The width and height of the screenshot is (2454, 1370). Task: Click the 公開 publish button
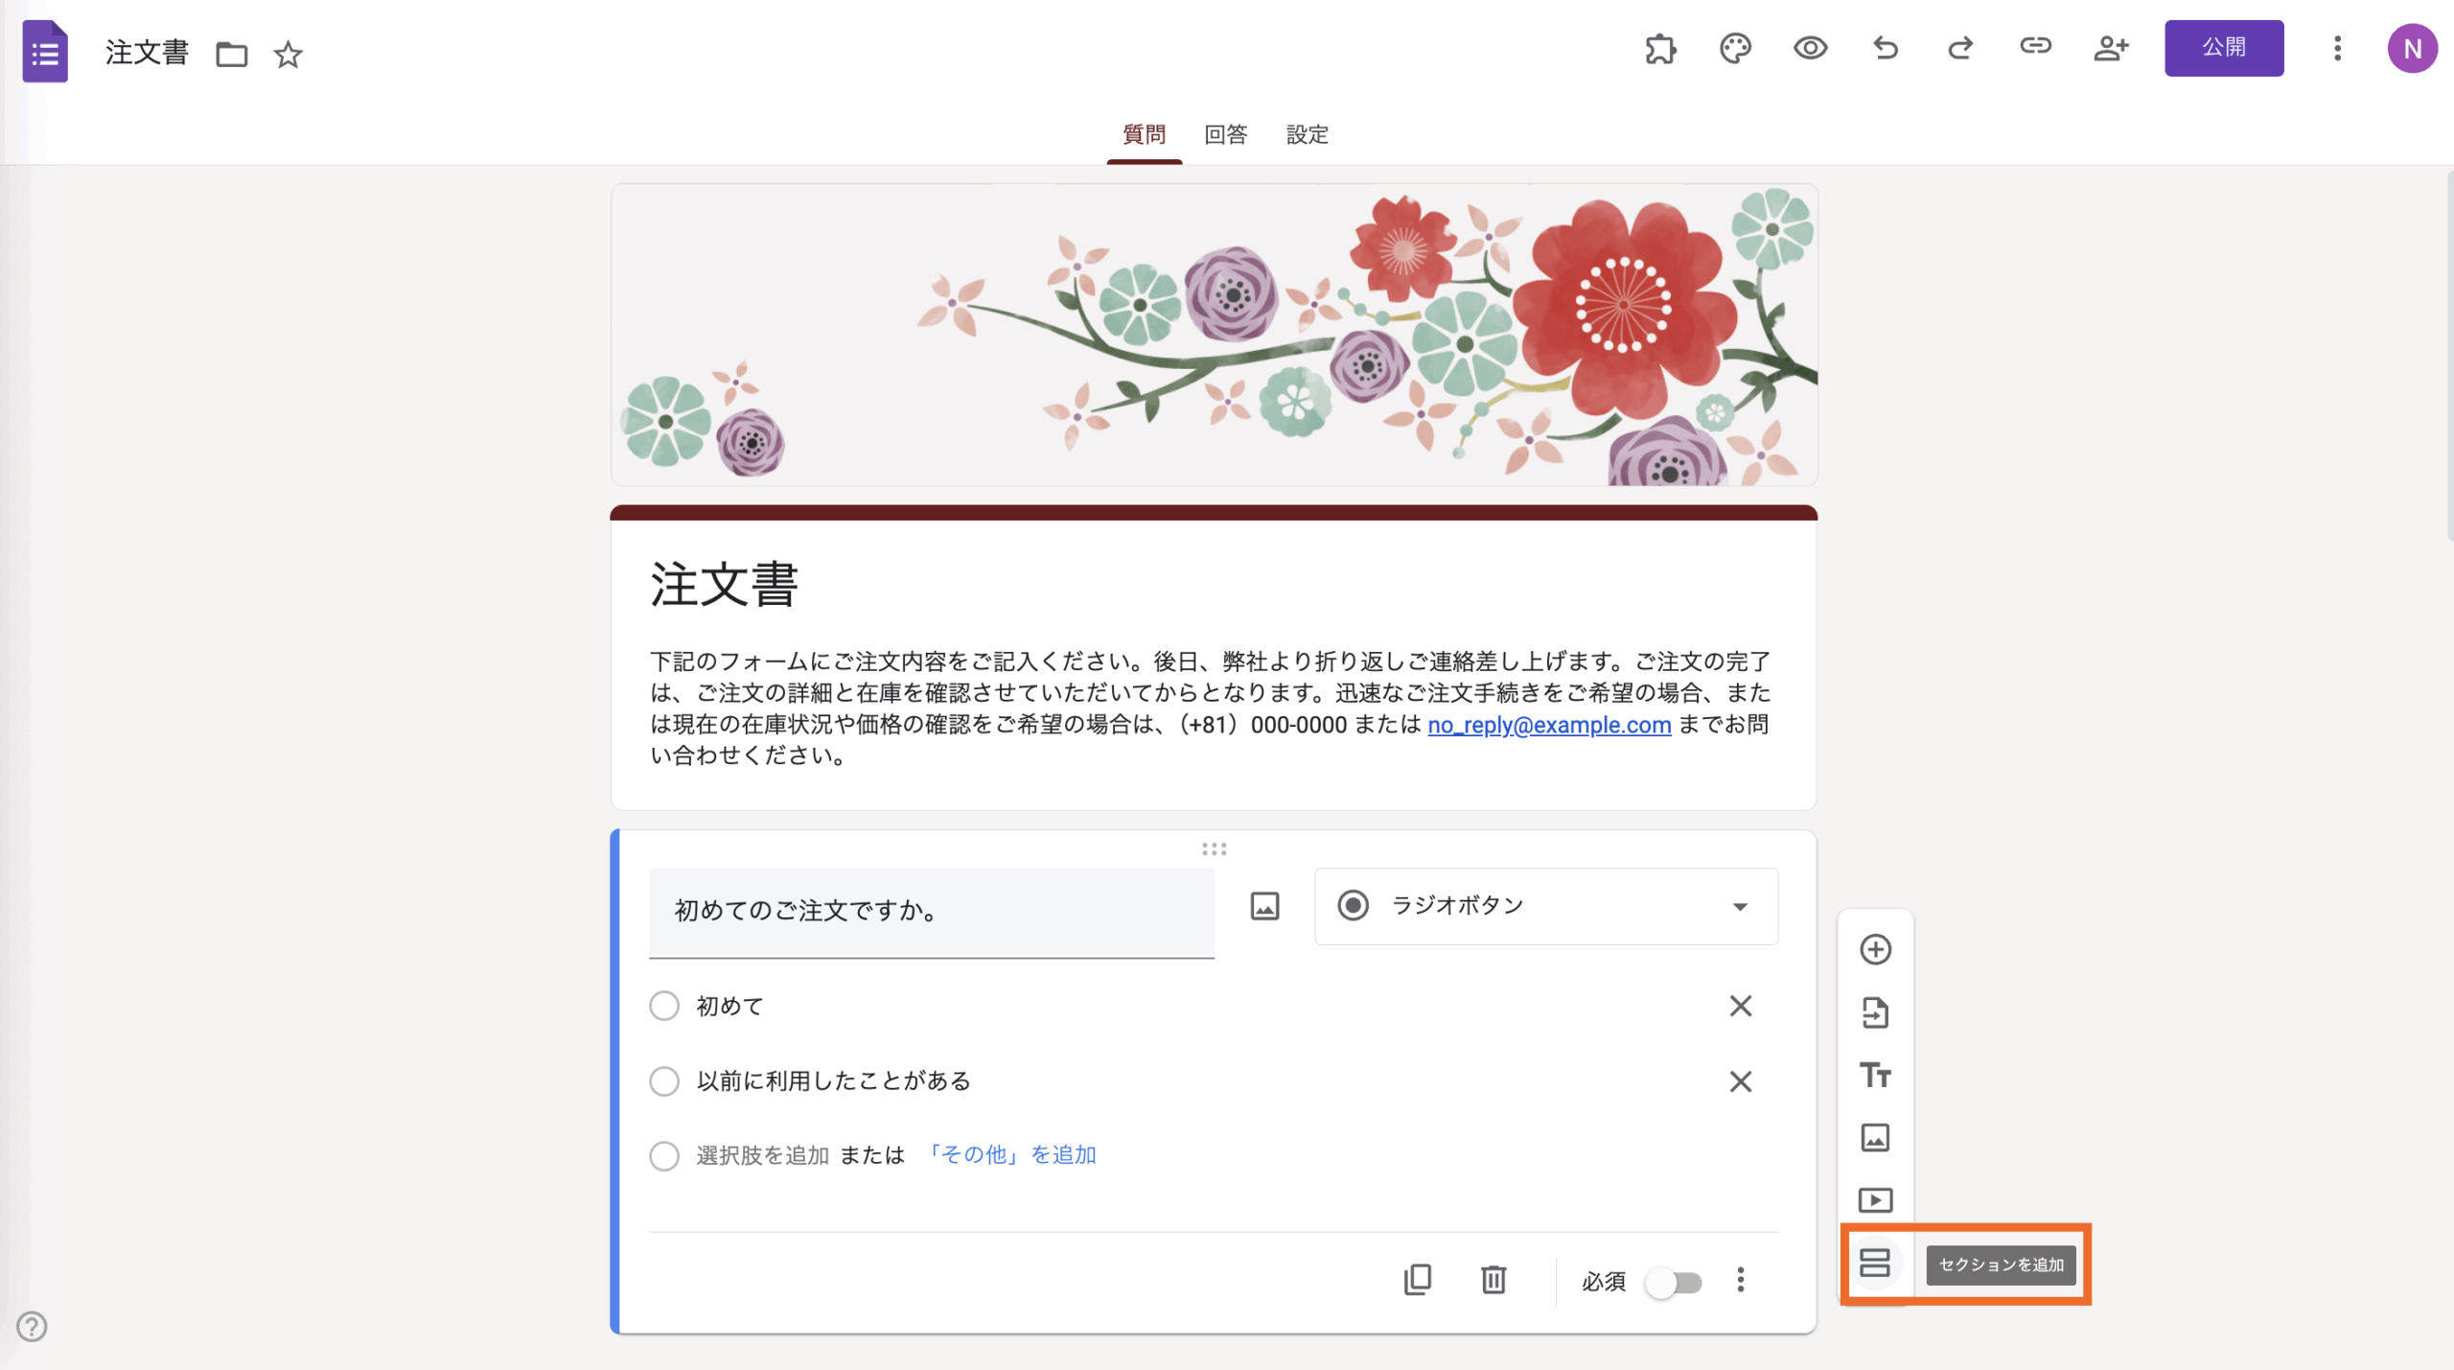(x=2223, y=48)
